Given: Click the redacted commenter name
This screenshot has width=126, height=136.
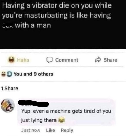Looking at the screenshot, I should click(x=33, y=103).
